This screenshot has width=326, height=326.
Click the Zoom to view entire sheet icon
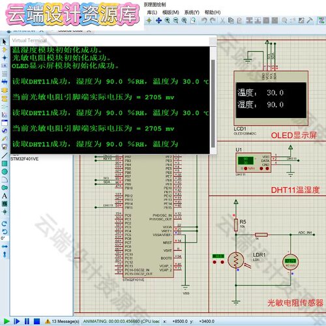tap(184, 20)
